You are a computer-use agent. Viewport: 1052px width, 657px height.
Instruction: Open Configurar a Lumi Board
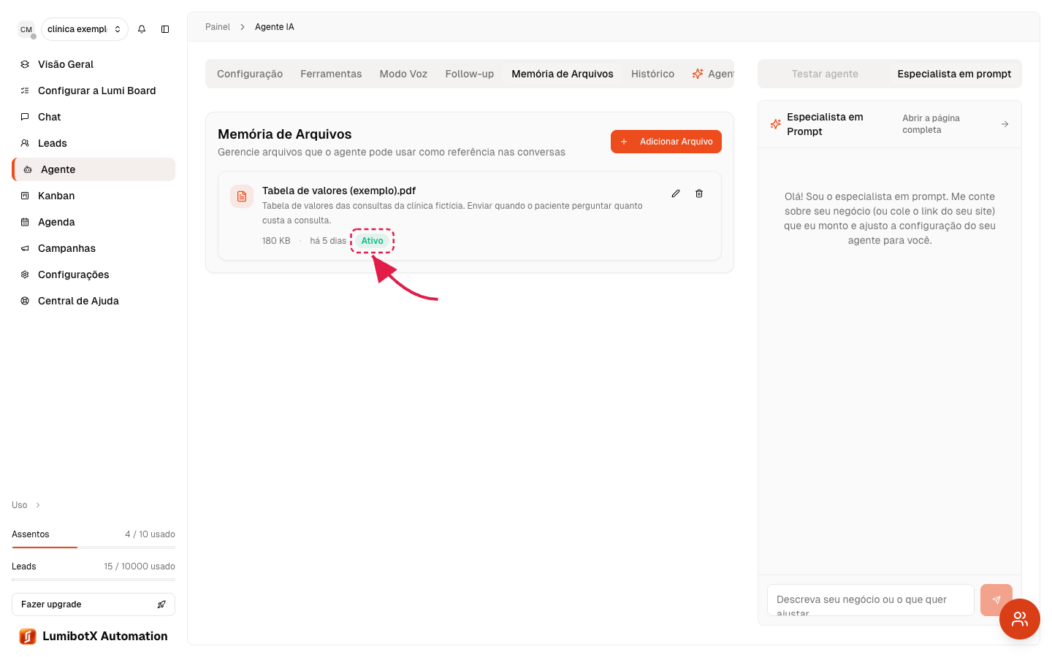[94, 91]
